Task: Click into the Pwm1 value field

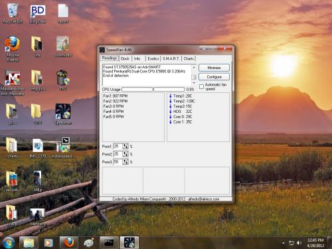Action: point(118,146)
